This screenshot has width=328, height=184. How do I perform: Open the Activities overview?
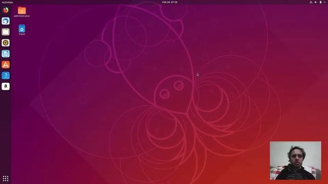[x=7, y=2]
